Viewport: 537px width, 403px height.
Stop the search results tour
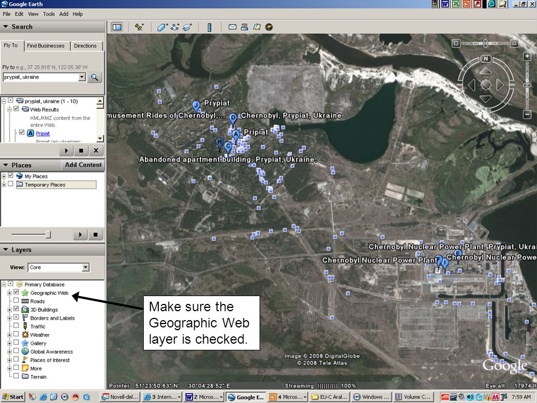[81, 151]
